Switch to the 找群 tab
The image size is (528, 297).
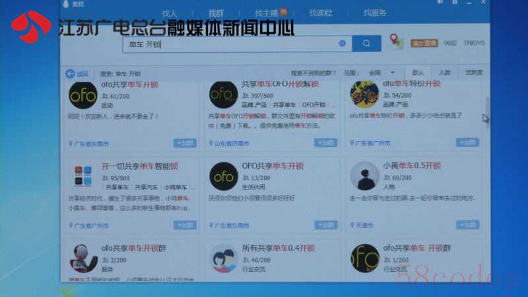pos(216,13)
